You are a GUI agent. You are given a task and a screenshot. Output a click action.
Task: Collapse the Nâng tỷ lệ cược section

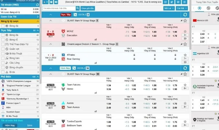click(x=38, y=21)
